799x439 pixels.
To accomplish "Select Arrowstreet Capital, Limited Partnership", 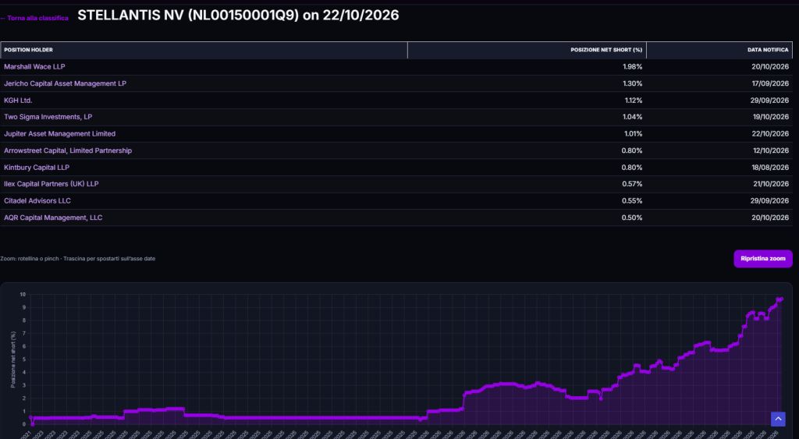I will point(68,150).
